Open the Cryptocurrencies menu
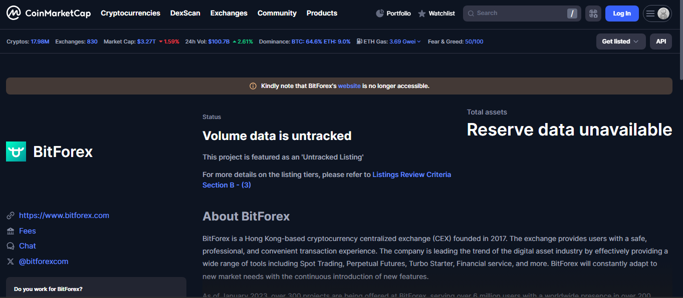683x298 pixels. (130, 13)
